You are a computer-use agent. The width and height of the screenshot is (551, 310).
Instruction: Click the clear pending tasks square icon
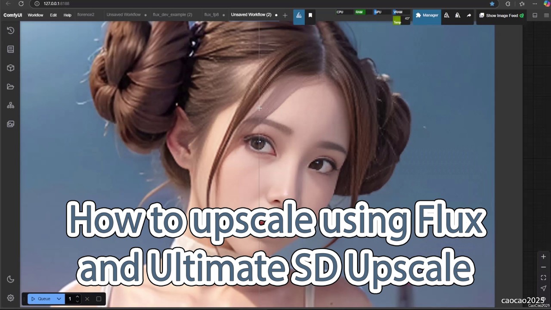(x=99, y=299)
